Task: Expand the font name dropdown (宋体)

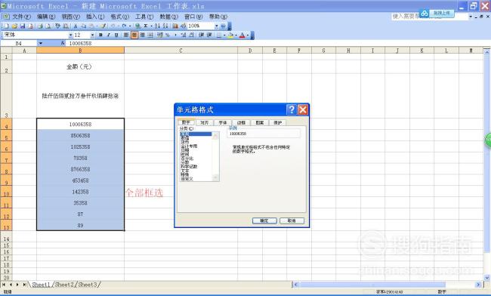Action: click(71, 35)
